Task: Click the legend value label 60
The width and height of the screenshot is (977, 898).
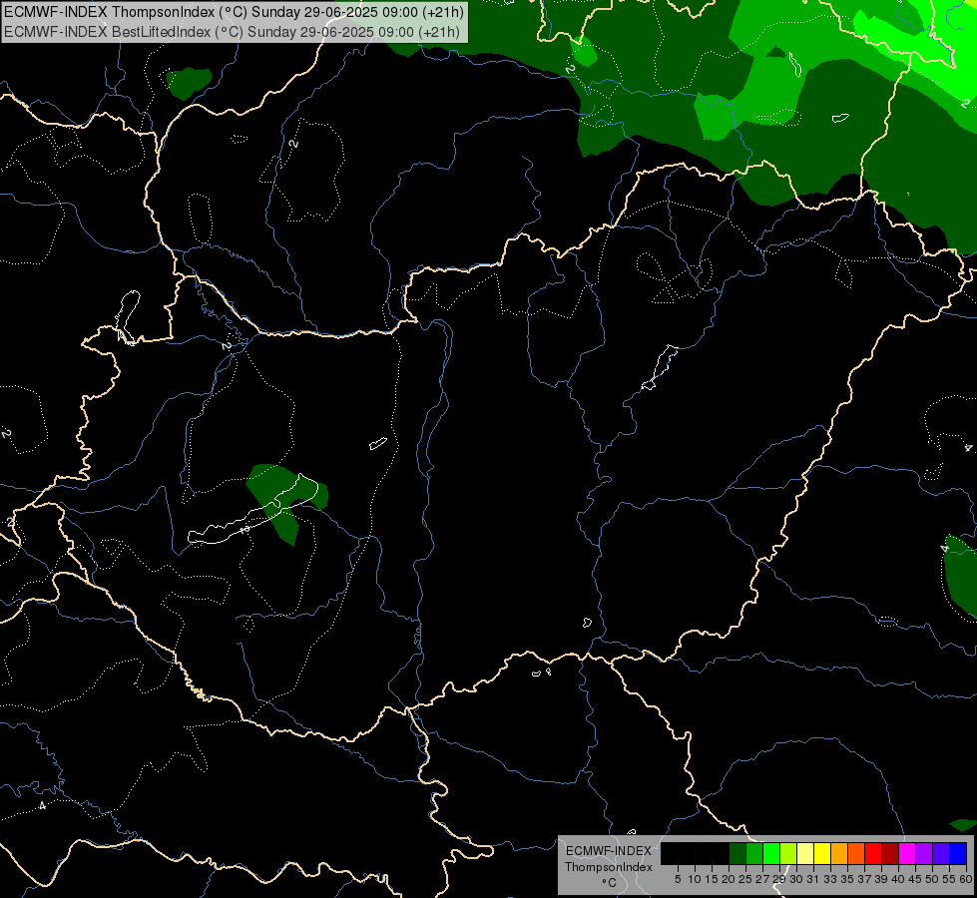Action: [x=966, y=879]
